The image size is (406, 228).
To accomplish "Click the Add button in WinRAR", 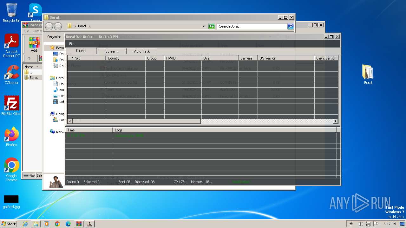I will (x=34, y=45).
